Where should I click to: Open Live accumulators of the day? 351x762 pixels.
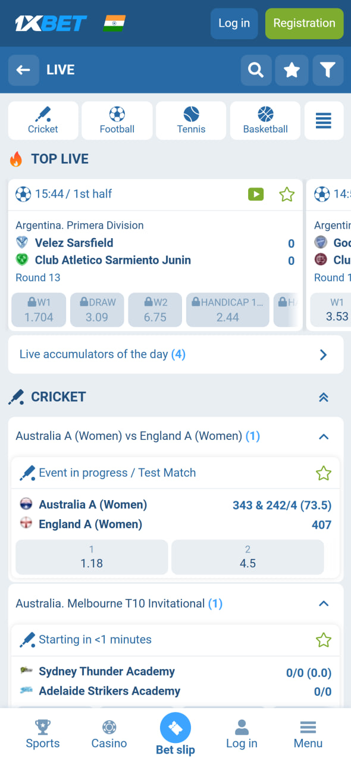point(175,355)
